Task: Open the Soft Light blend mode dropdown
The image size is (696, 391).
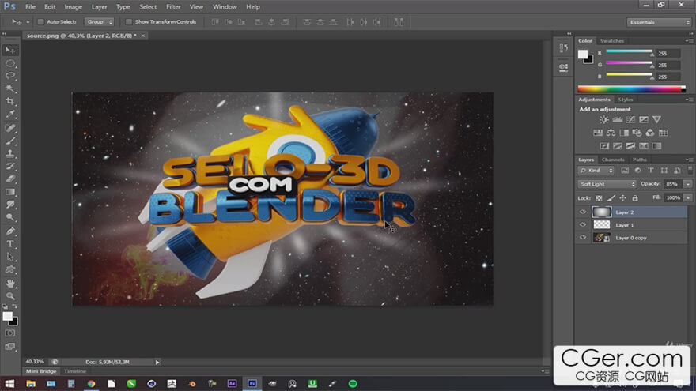Action: pyautogui.click(x=607, y=184)
